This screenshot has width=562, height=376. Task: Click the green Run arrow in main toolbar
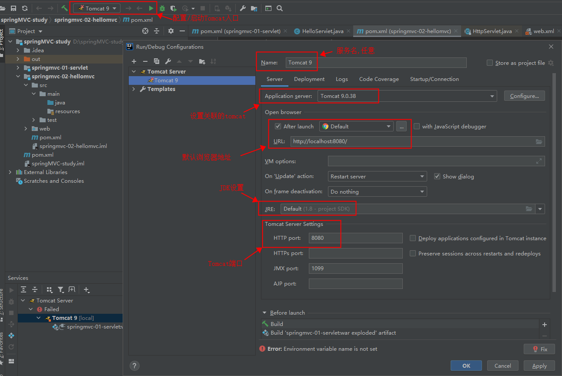[151, 8]
